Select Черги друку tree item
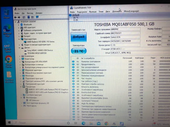Screen dimensions: 170x127 [x=31, y=106]
